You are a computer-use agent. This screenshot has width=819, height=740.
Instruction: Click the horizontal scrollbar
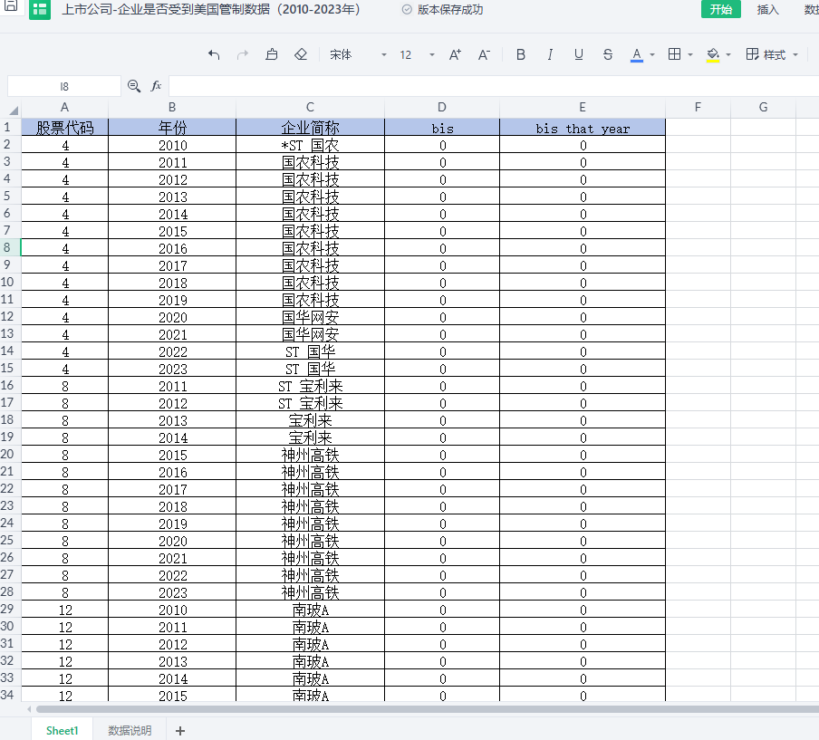pos(428,708)
